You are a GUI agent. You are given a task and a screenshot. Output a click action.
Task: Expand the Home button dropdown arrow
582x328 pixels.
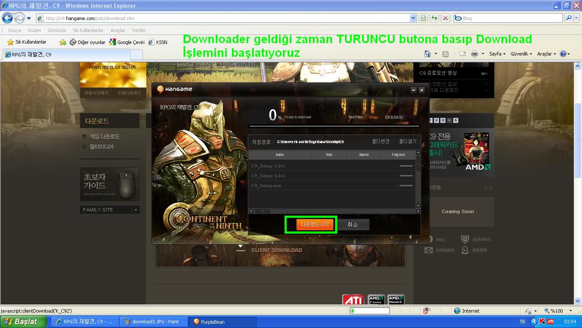(x=436, y=54)
